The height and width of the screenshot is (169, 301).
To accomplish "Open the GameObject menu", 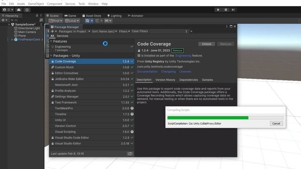I will [36, 4].
